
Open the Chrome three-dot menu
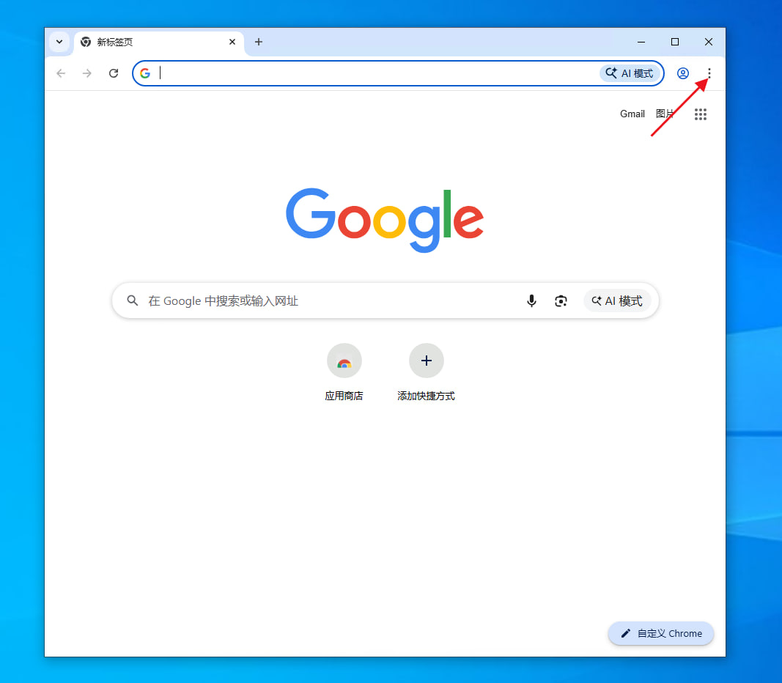pos(709,73)
